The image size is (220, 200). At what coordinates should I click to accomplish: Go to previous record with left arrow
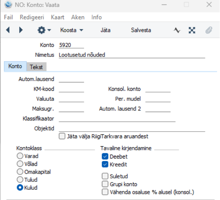pos(8,30)
